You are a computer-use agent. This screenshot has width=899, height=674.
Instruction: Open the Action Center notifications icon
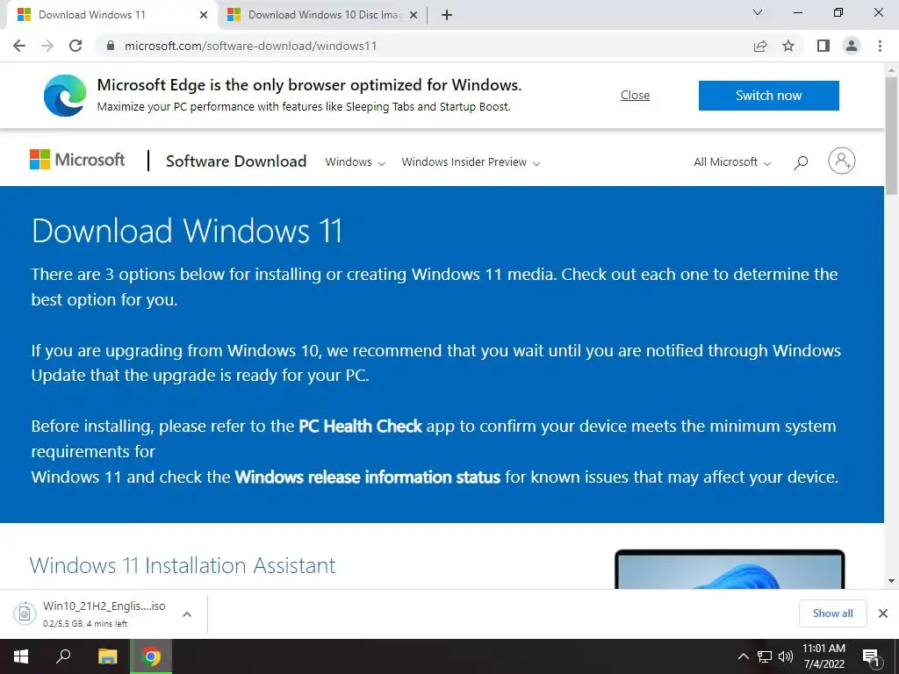coord(871,656)
